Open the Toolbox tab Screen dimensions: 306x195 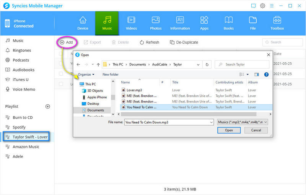tap(277, 23)
